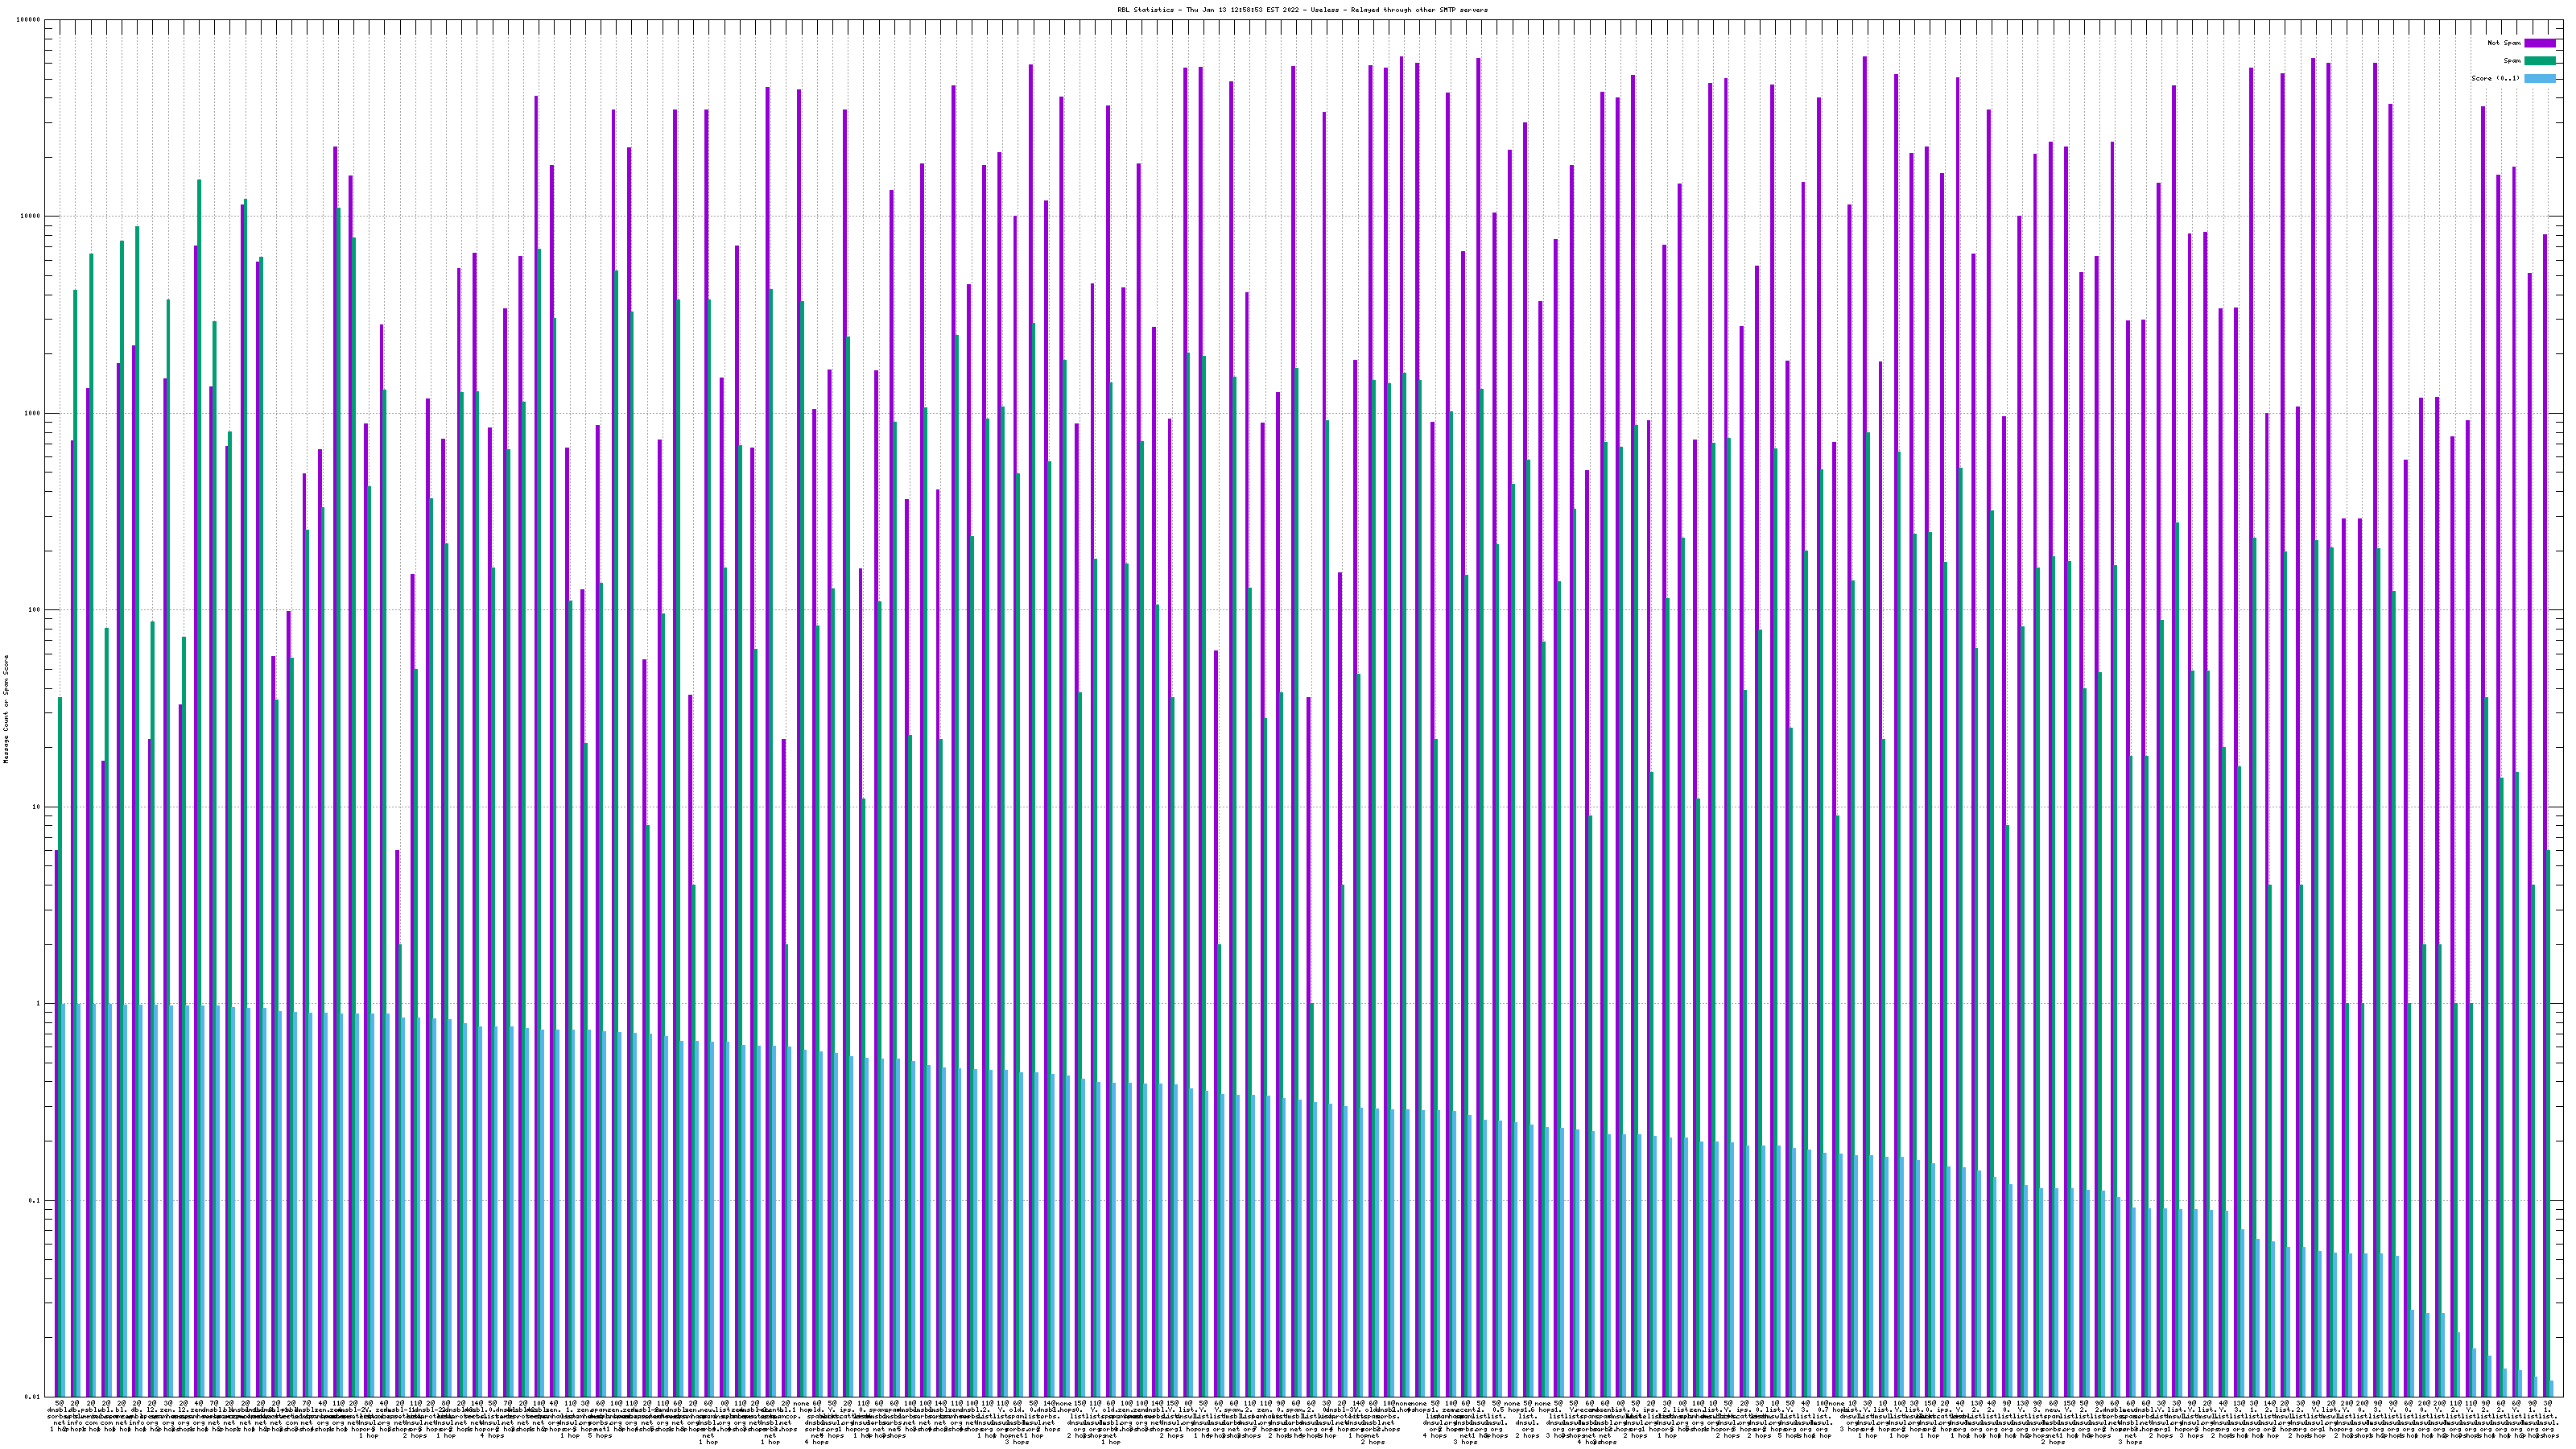
Task: Click the 10 y-axis tick label
Action: click(37, 807)
